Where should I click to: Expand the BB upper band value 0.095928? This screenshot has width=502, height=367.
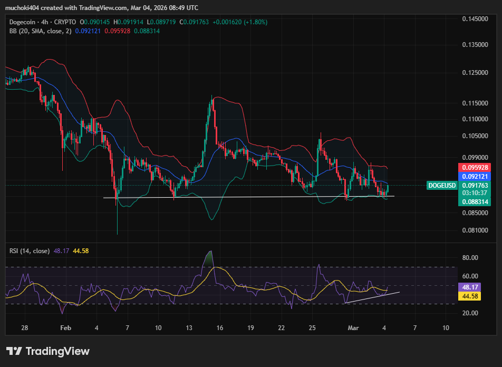tap(117, 32)
